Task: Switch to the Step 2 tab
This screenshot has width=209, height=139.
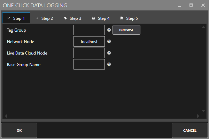Action: point(44,18)
